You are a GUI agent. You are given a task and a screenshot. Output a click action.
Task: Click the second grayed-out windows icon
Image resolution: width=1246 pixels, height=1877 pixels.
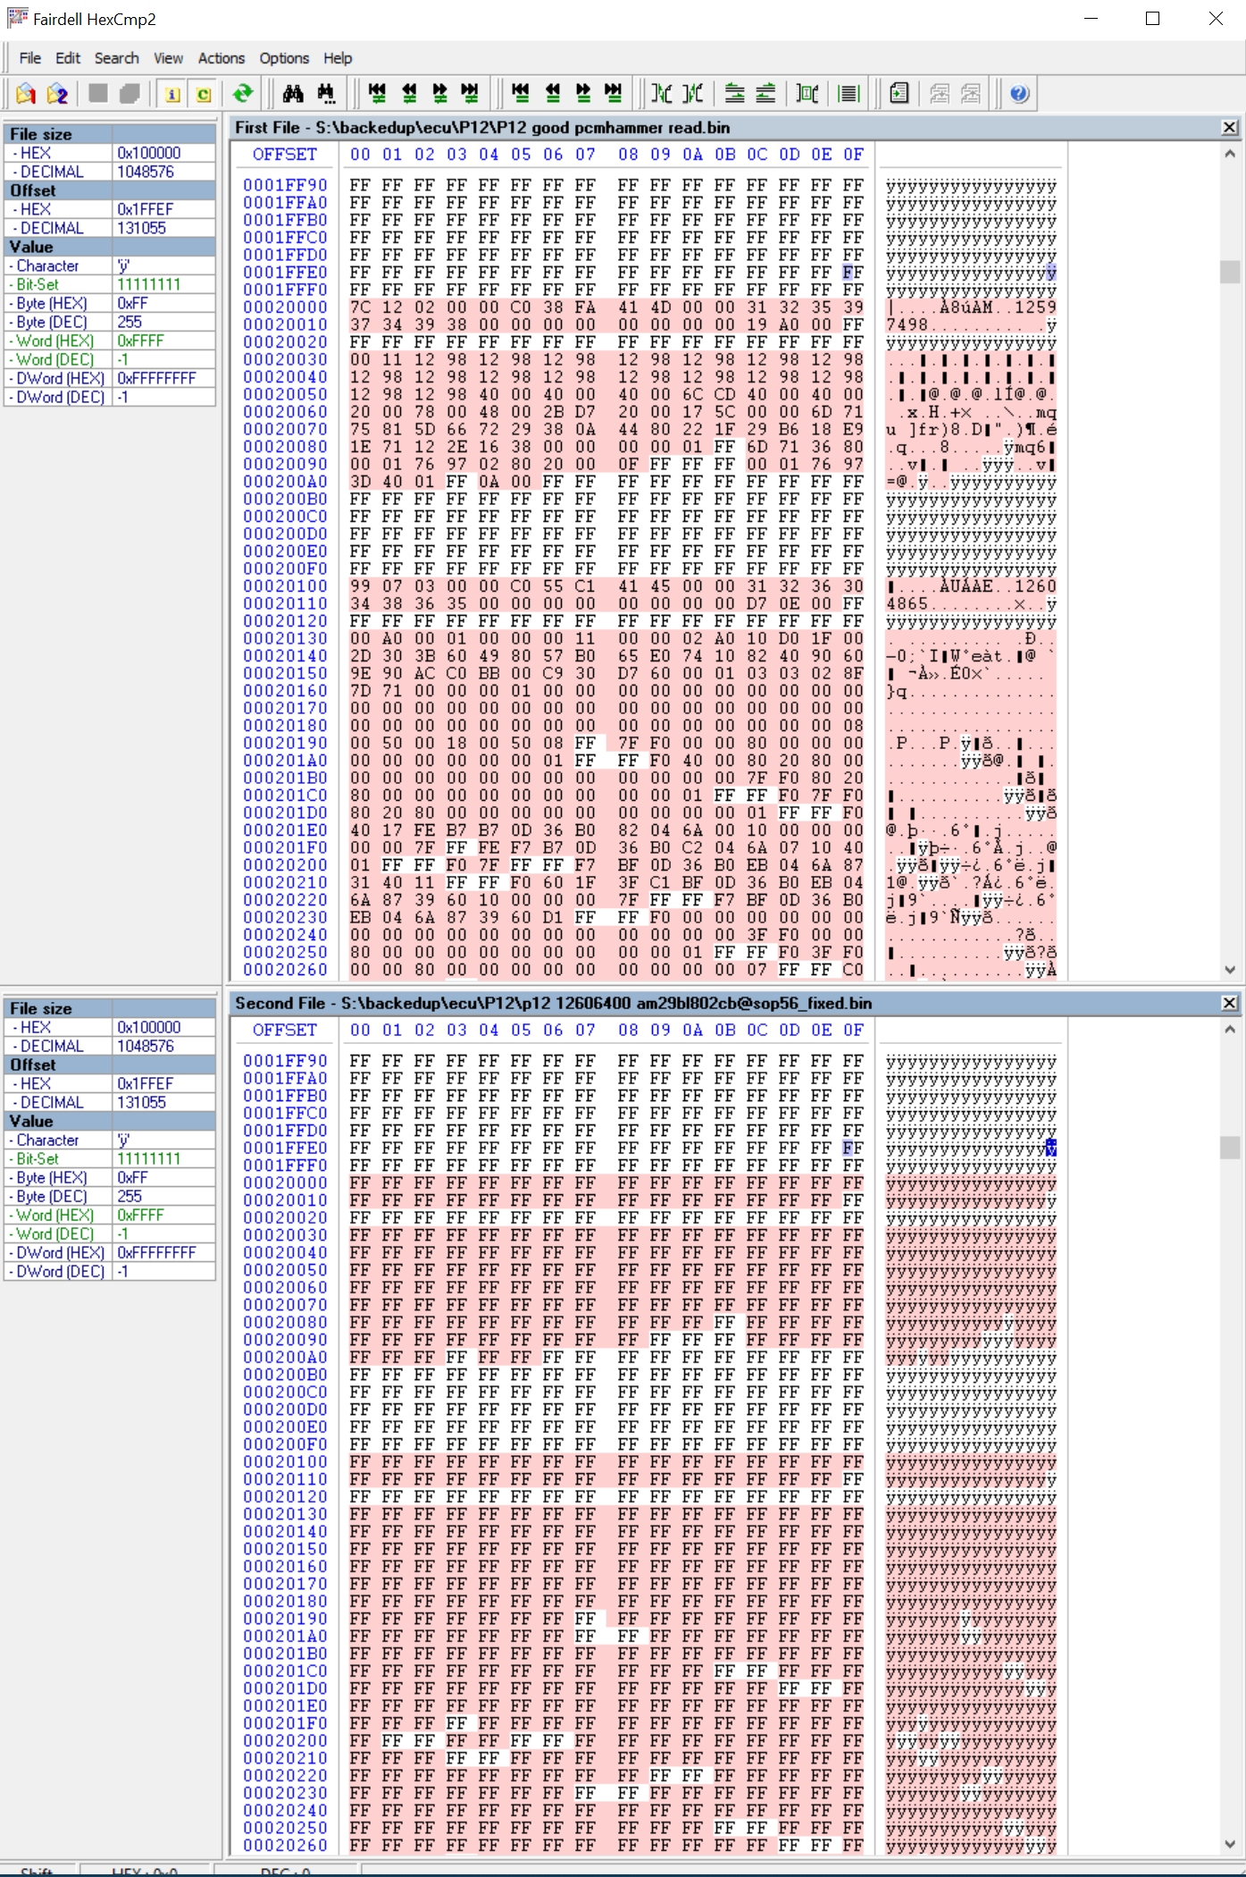coord(971,93)
